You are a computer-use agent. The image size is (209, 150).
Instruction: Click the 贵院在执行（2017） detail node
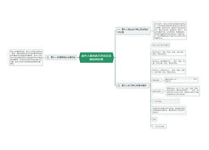tap(183, 91)
